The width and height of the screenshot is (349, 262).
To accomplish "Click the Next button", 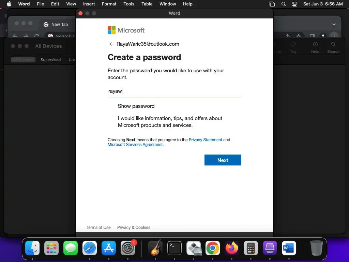I will [x=223, y=160].
